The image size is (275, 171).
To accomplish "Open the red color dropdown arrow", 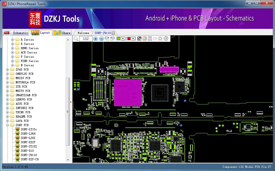I will coord(133,38).
